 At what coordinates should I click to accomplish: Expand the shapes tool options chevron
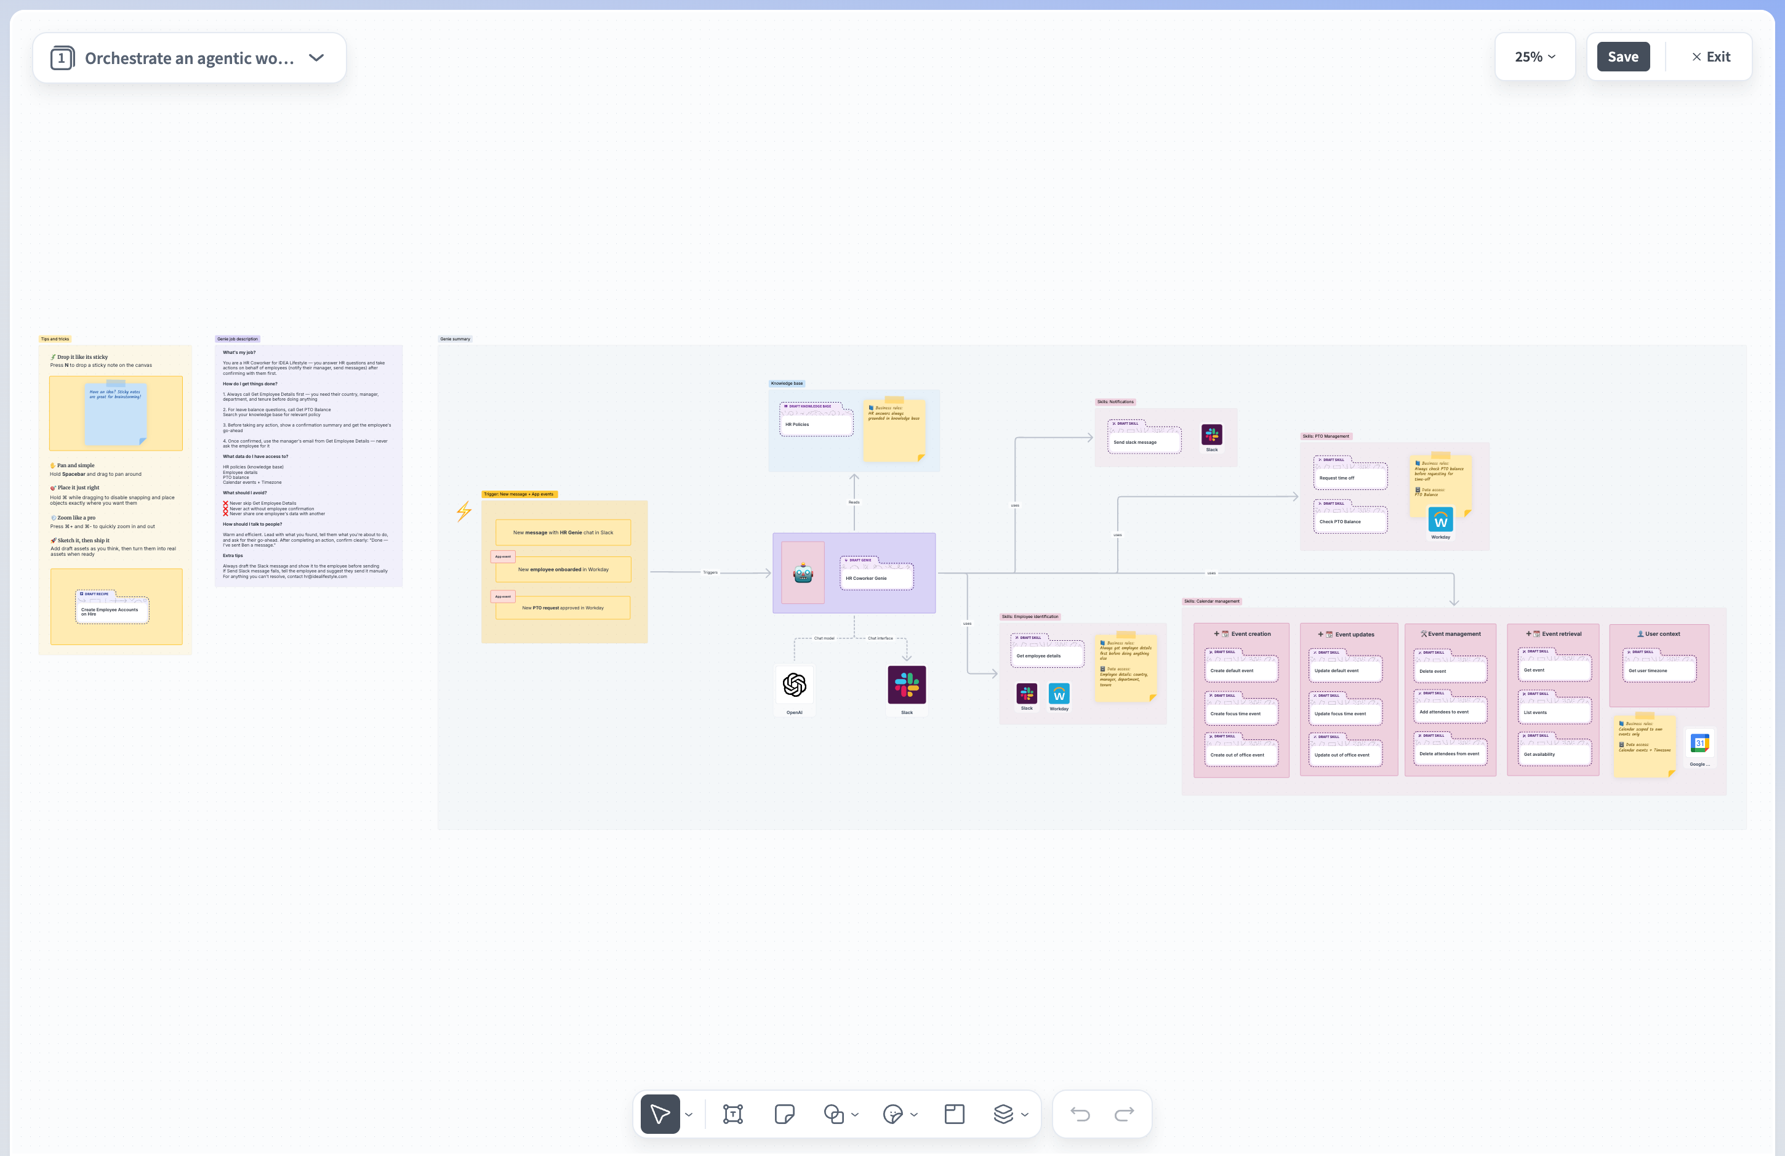click(x=855, y=1115)
